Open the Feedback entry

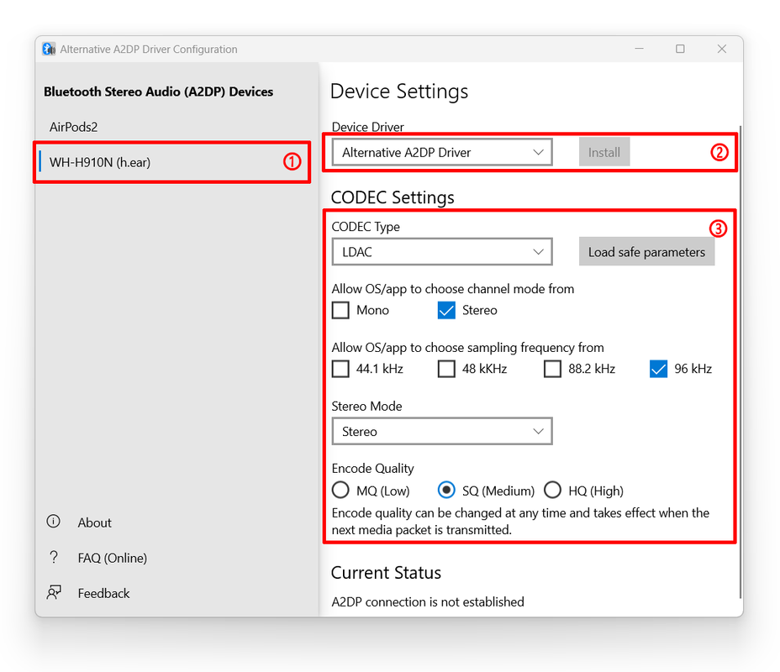click(x=103, y=593)
